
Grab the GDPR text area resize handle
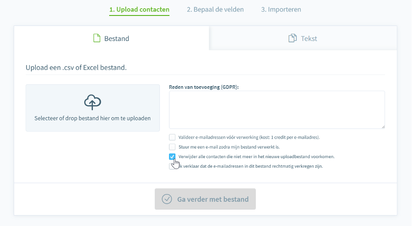[x=383, y=127]
